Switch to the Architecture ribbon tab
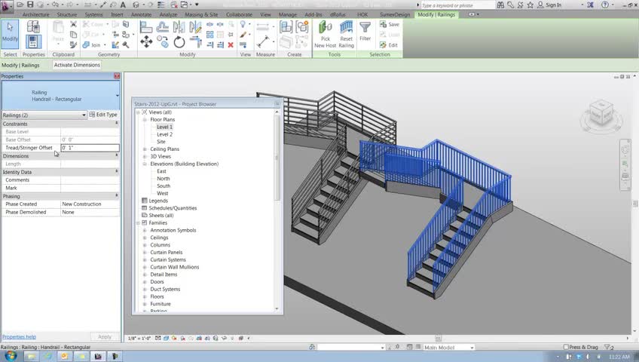Screen dimensions: 639x362 pyautogui.click(x=35, y=14)
